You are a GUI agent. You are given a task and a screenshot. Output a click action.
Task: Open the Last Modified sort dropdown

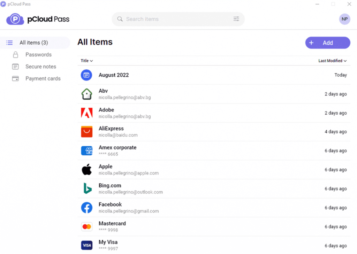(332, 61)
